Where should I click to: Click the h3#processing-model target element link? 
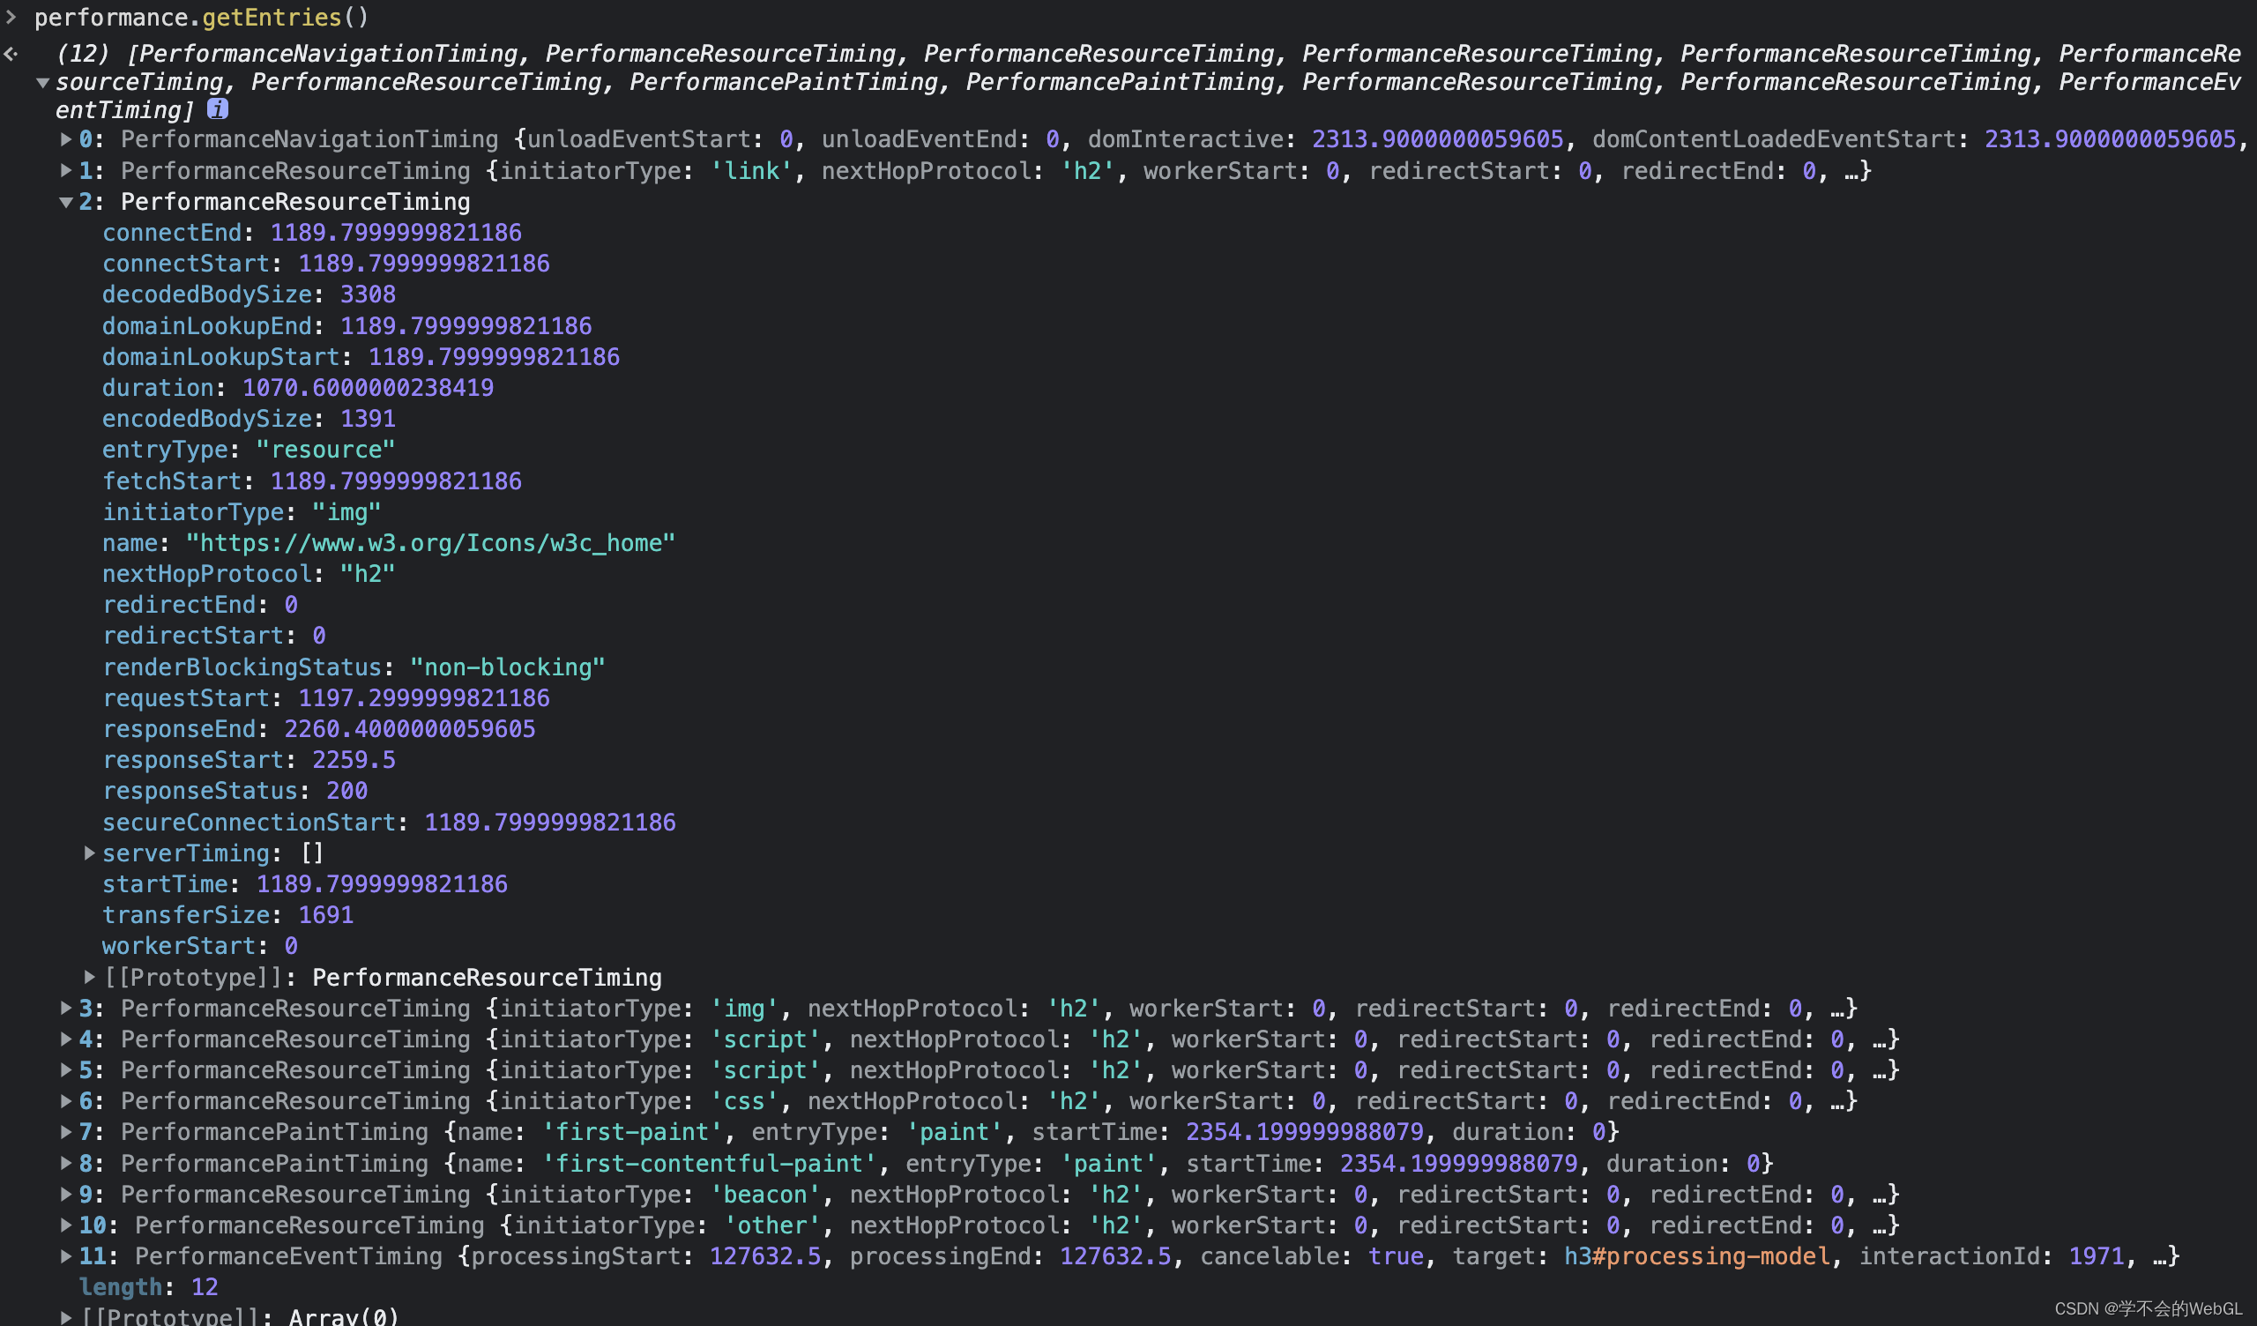click(1696, 1256)
